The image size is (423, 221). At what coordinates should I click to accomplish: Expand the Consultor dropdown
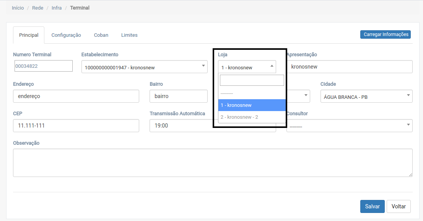tap(349, 126)
